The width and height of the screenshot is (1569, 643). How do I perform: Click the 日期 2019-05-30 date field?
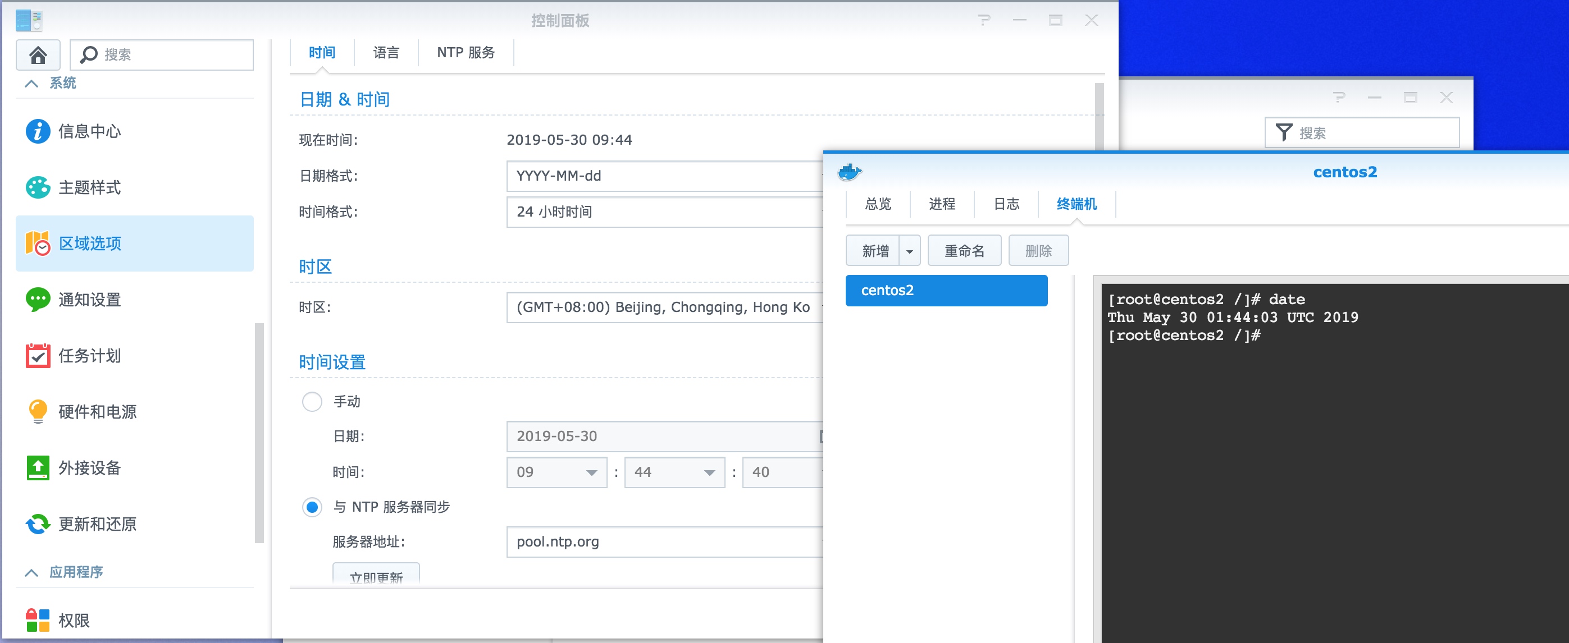[x=664, y=436]
